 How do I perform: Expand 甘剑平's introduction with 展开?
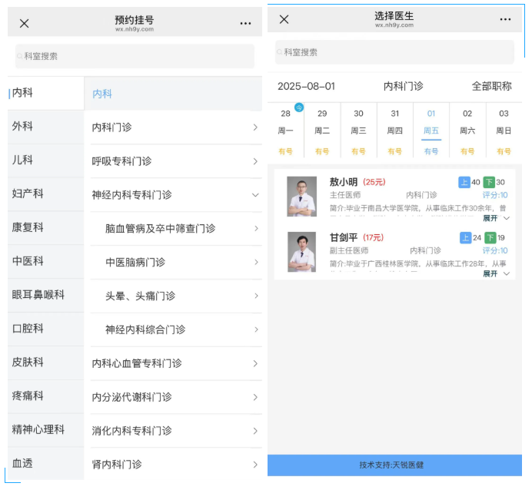point(495,273)
